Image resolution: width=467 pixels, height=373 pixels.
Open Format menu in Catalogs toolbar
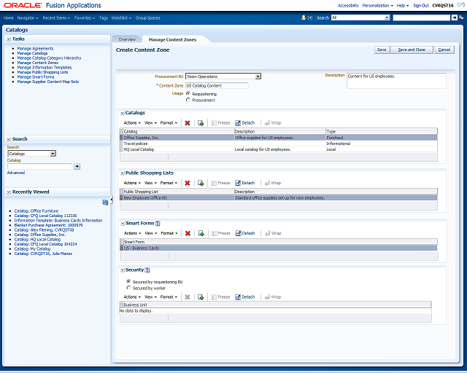(x=169, y=123)
